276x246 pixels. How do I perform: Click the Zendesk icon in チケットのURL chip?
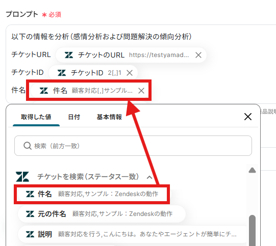(x=69, y=55)
